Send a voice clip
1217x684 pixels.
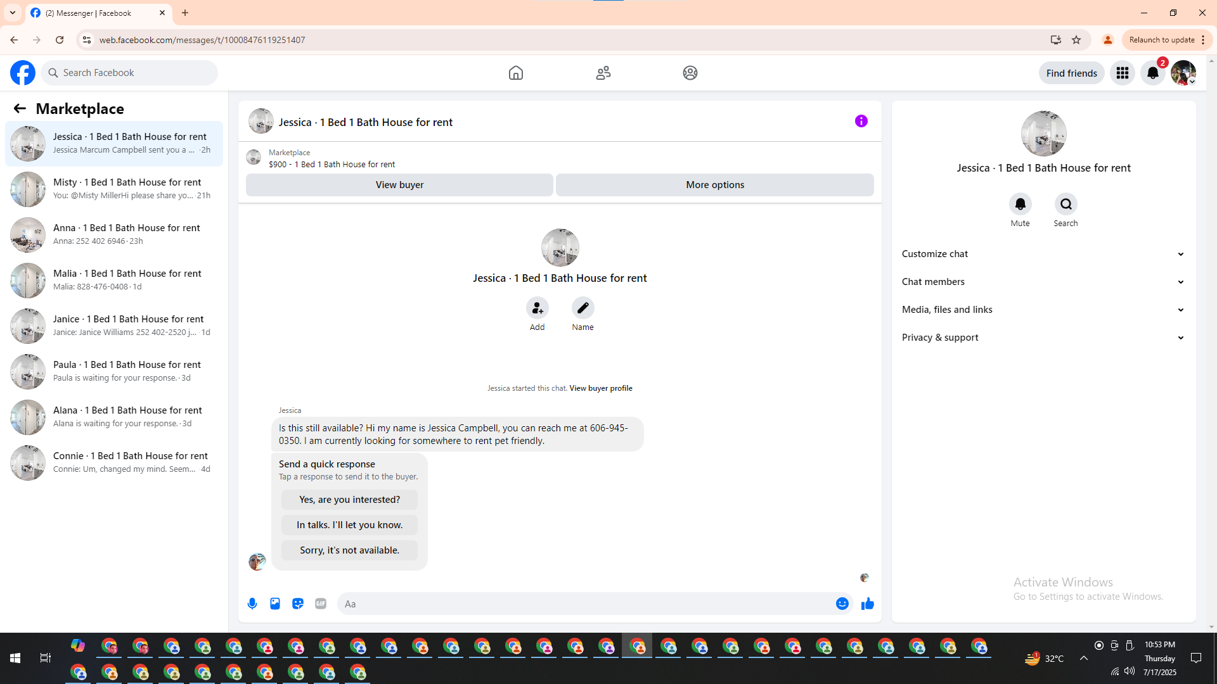tap(252, 604)
